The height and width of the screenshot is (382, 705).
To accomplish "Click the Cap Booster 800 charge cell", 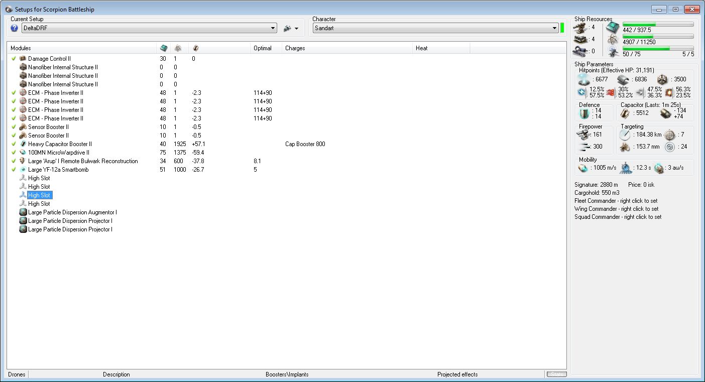I will pos(305,144).
